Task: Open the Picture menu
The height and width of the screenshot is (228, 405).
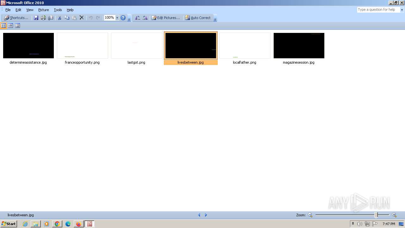Action: tap(44, 10)
